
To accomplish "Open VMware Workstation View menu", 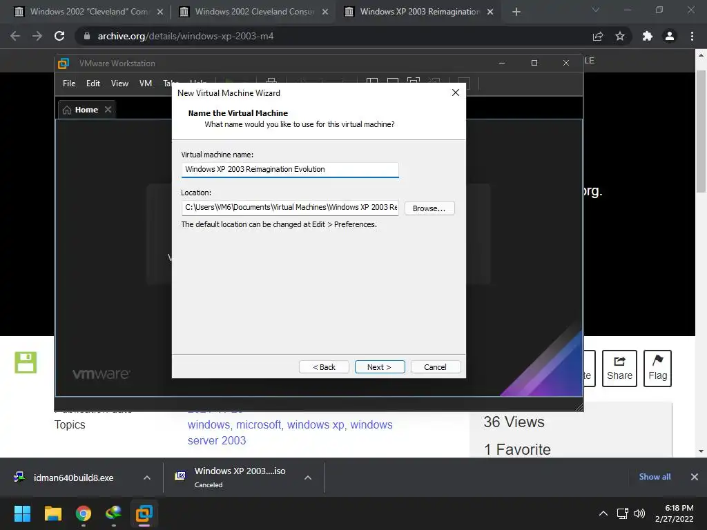I will pyautogui.click(x=119, y=84).
